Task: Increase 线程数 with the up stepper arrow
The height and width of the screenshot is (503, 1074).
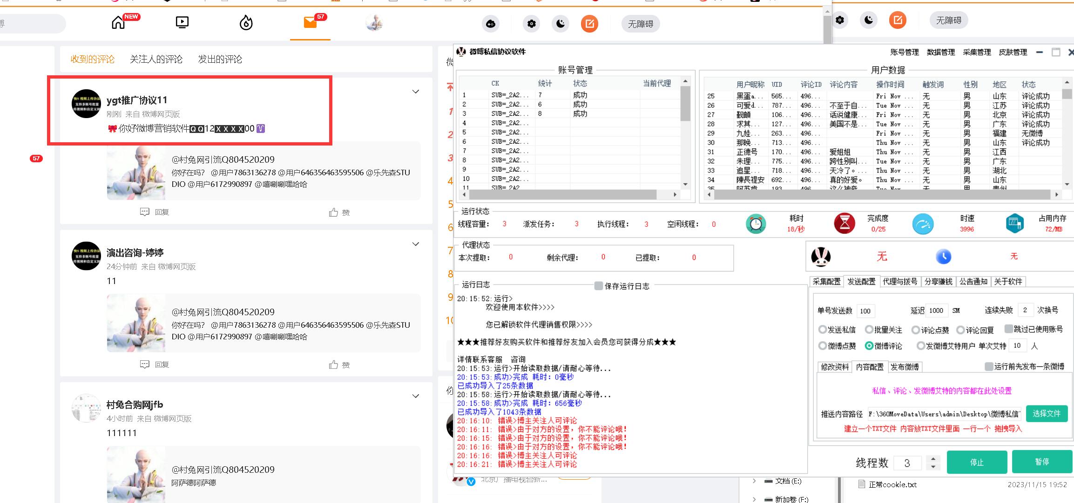Action: point(932,459)
